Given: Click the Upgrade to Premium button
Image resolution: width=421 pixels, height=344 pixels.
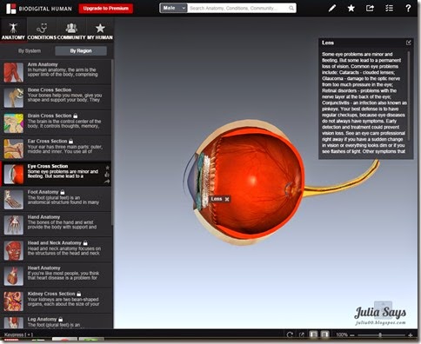Looking at the screenshot, I should (106, 9).
